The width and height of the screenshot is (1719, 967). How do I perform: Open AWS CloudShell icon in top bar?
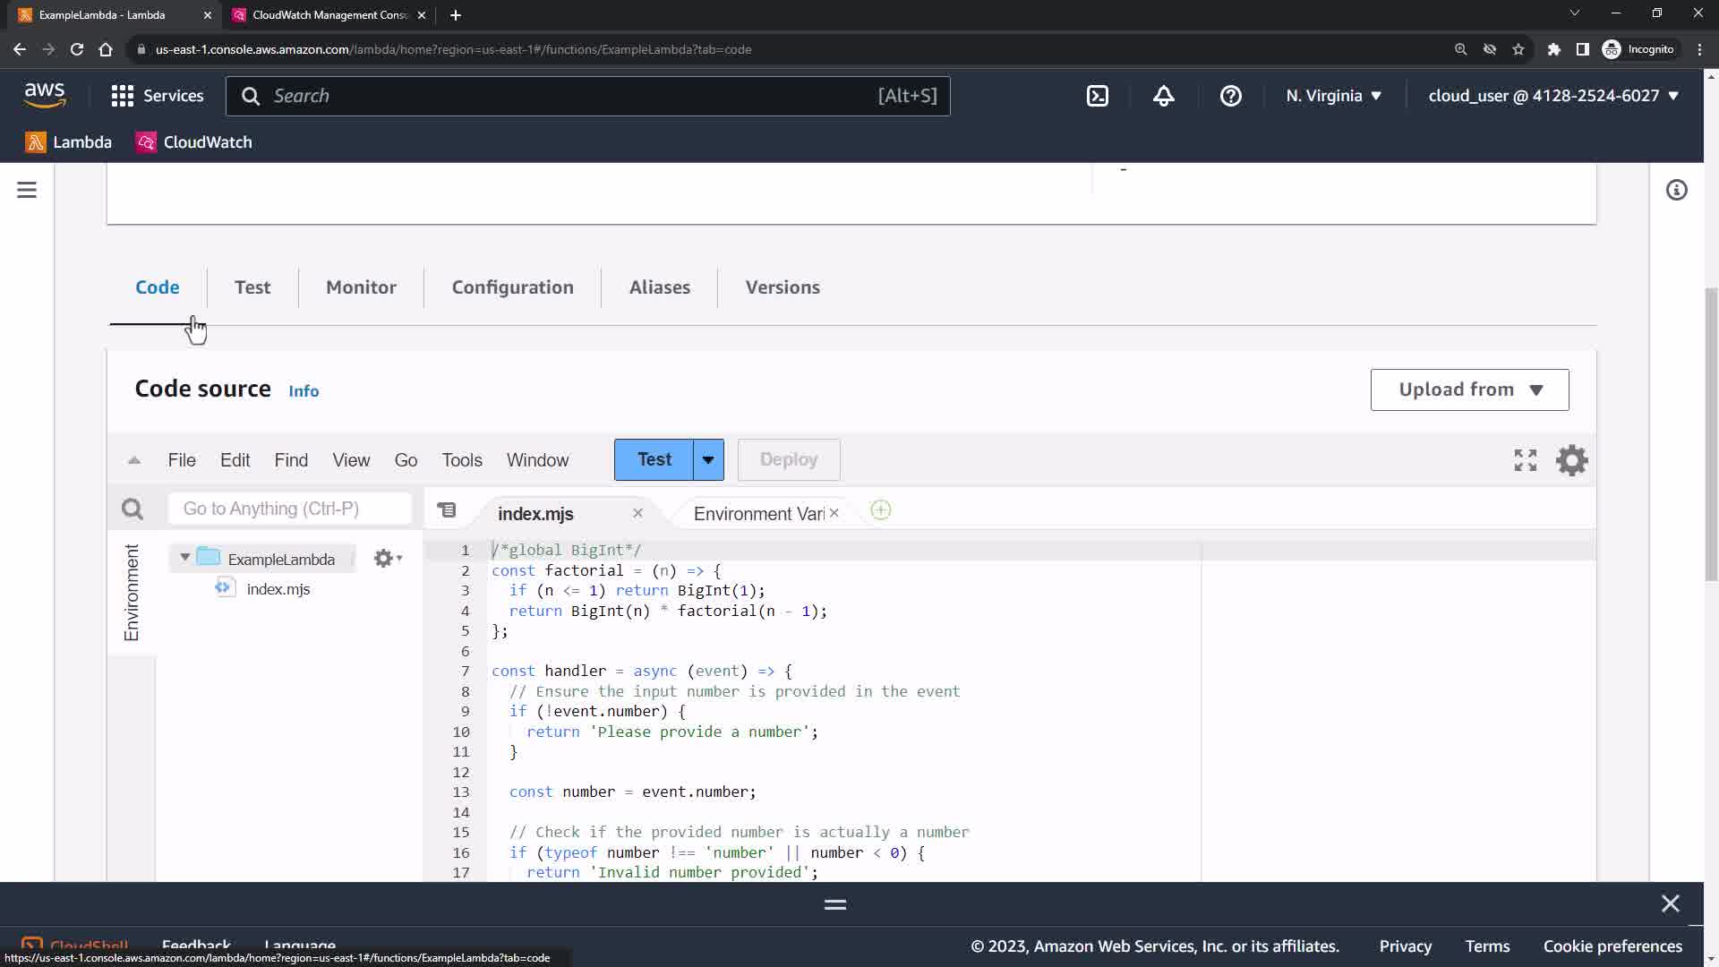tap(1098, 96)
